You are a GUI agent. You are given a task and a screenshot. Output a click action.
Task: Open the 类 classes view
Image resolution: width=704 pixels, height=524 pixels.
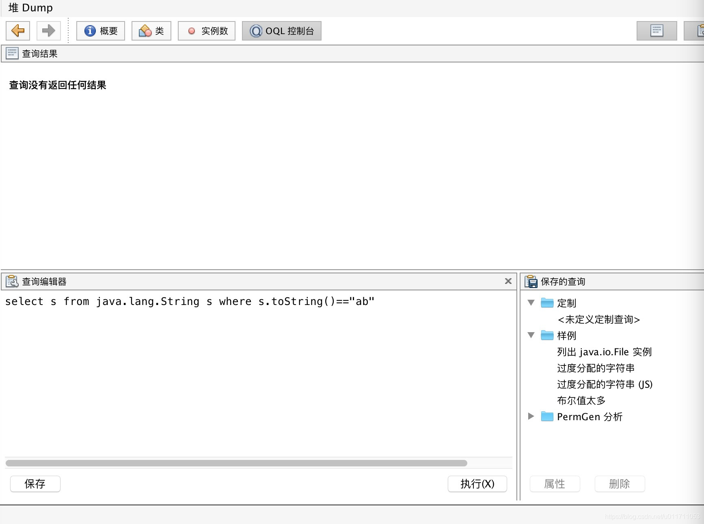point(151,31)
